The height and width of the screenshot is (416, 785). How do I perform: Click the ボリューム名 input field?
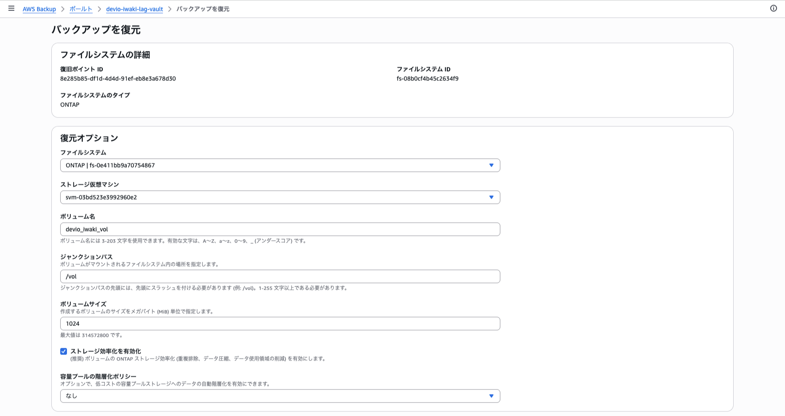(280, 229)
